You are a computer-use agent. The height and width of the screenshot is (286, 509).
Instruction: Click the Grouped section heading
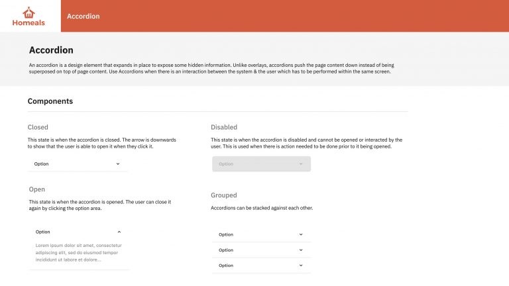223,195
